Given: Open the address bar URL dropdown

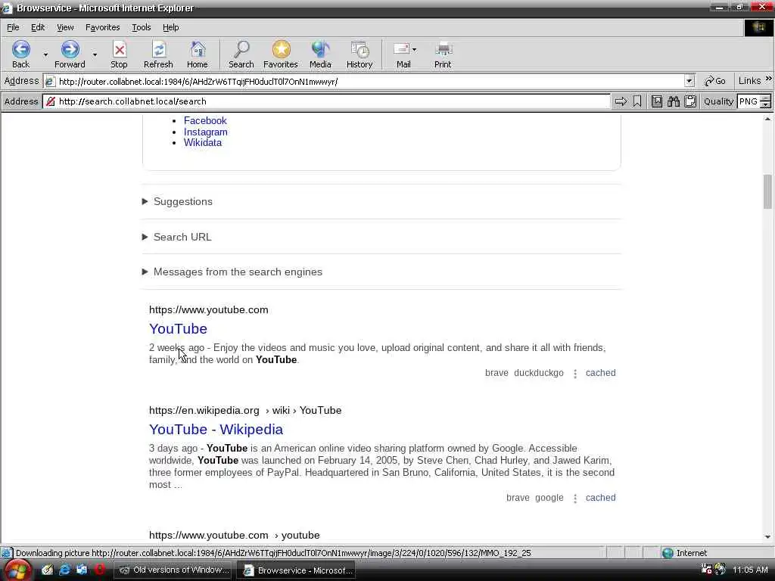Looking at the screenshot, I should click(x=689, y=81).
